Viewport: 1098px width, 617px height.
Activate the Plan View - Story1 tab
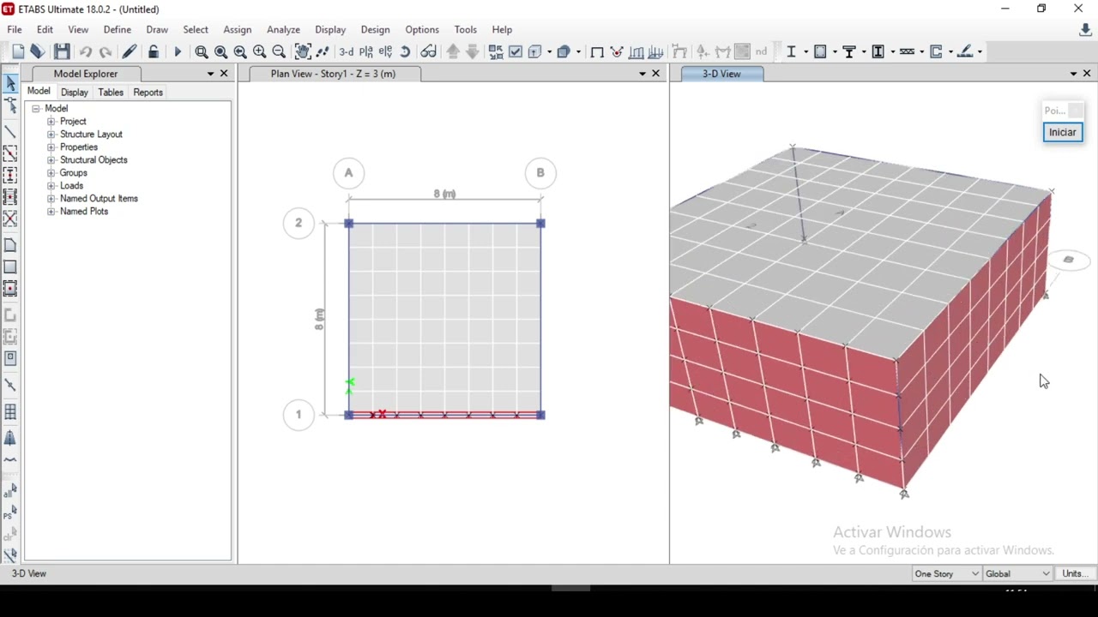[334, 74]
